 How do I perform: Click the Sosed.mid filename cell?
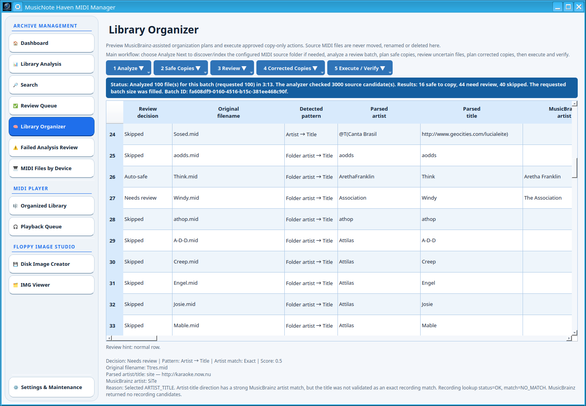click(228, 134)
